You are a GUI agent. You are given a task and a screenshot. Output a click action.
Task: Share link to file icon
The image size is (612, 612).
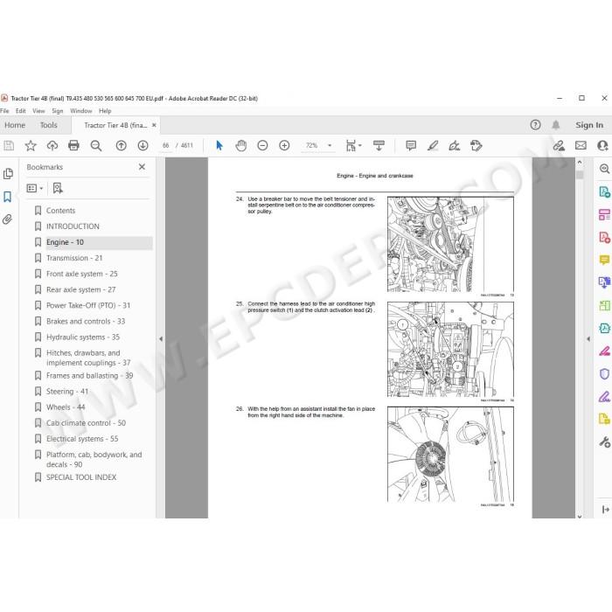pyautogui.click(x=559, y=146)
